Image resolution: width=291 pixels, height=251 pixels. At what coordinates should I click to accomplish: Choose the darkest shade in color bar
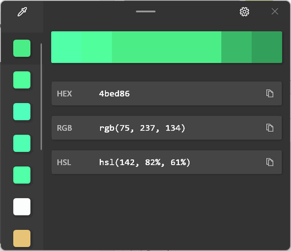click(267, 47)
